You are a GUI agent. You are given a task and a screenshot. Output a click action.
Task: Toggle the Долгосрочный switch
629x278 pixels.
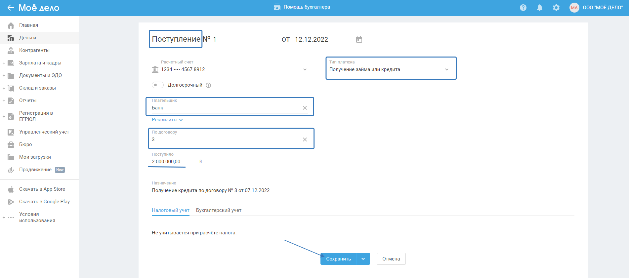[158, 85]
